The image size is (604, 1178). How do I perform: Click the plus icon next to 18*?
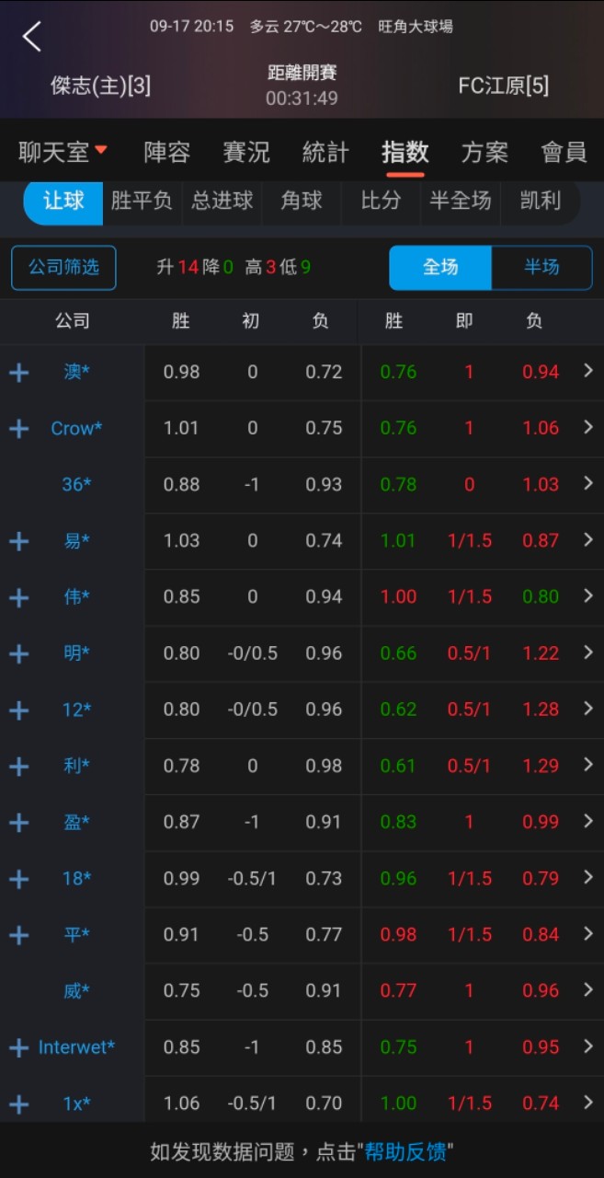tap(18, 879)
